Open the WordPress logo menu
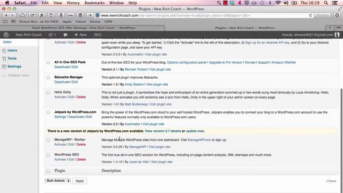 pos(6,35)
